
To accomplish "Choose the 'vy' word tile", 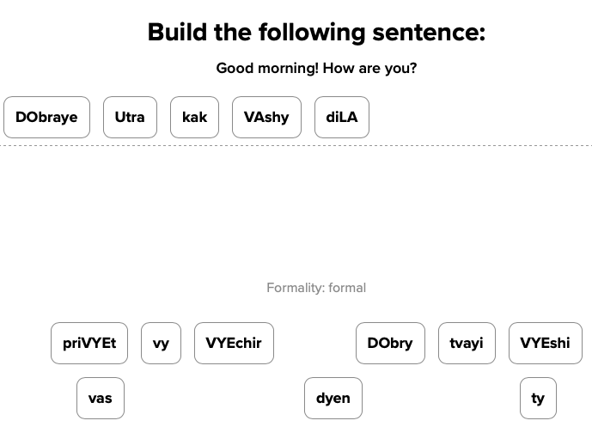I will (x=161, y=344).
